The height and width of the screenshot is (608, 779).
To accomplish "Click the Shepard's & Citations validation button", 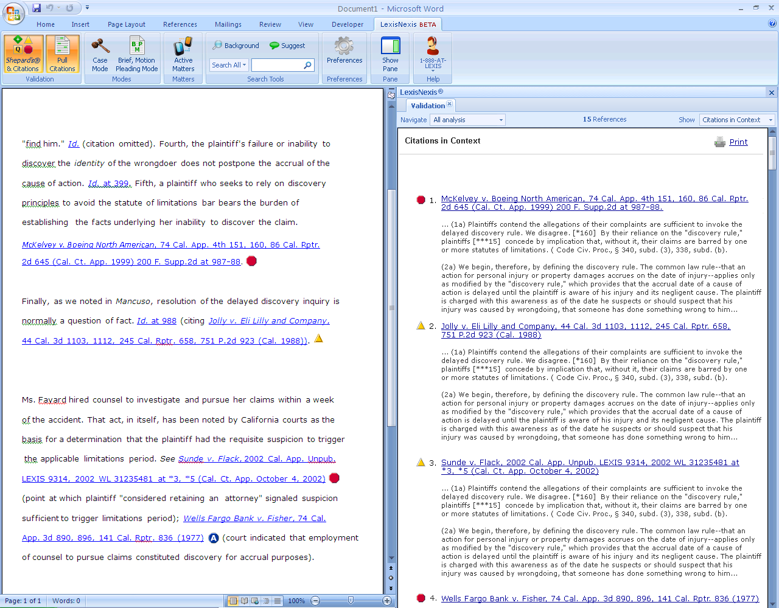I will pyautogui.click(x=23, y=54).
